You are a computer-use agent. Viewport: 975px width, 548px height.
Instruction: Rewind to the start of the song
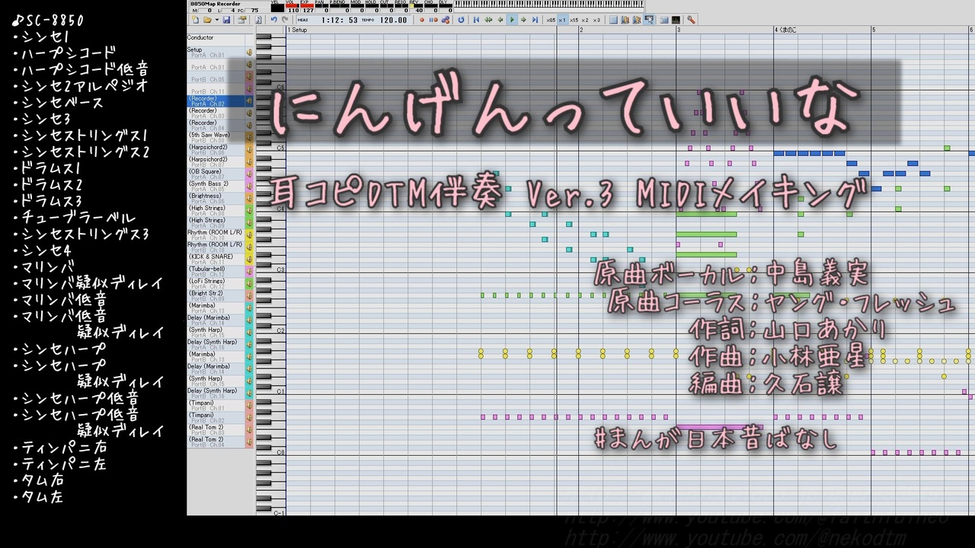[x=476, y=20]
